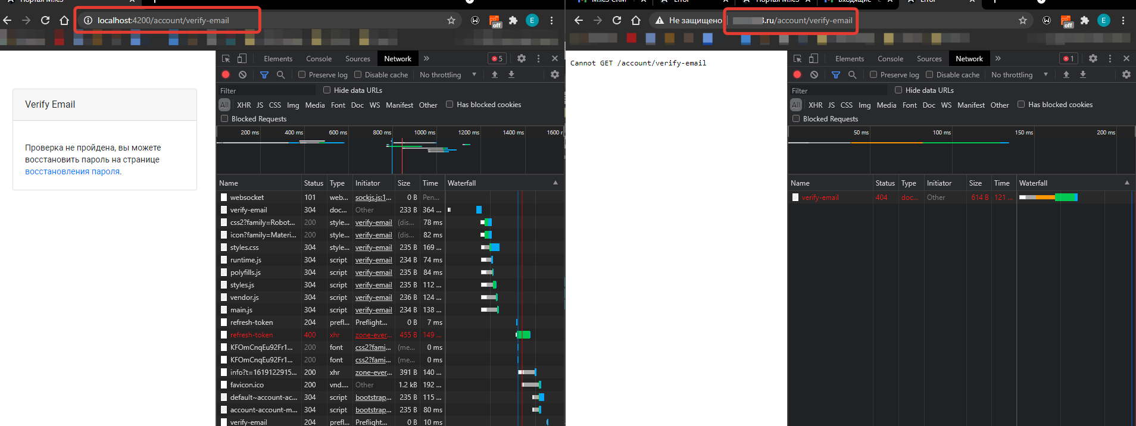Show the 5 errors badge in left DevTools
1136x426 pixels.
[497, 58]
